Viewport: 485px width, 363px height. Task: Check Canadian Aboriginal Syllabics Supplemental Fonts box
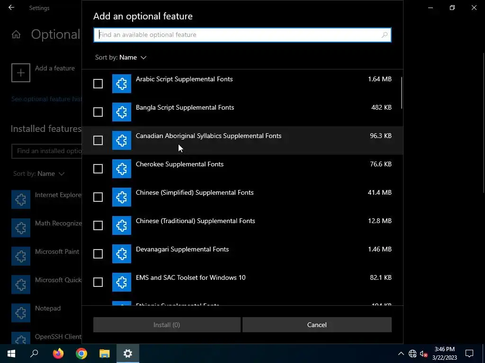98,140
